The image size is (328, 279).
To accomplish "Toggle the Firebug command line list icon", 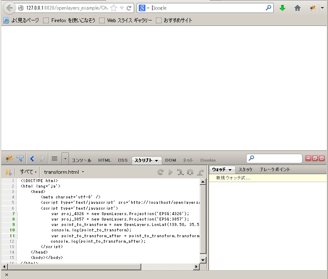I will (54, 159).
